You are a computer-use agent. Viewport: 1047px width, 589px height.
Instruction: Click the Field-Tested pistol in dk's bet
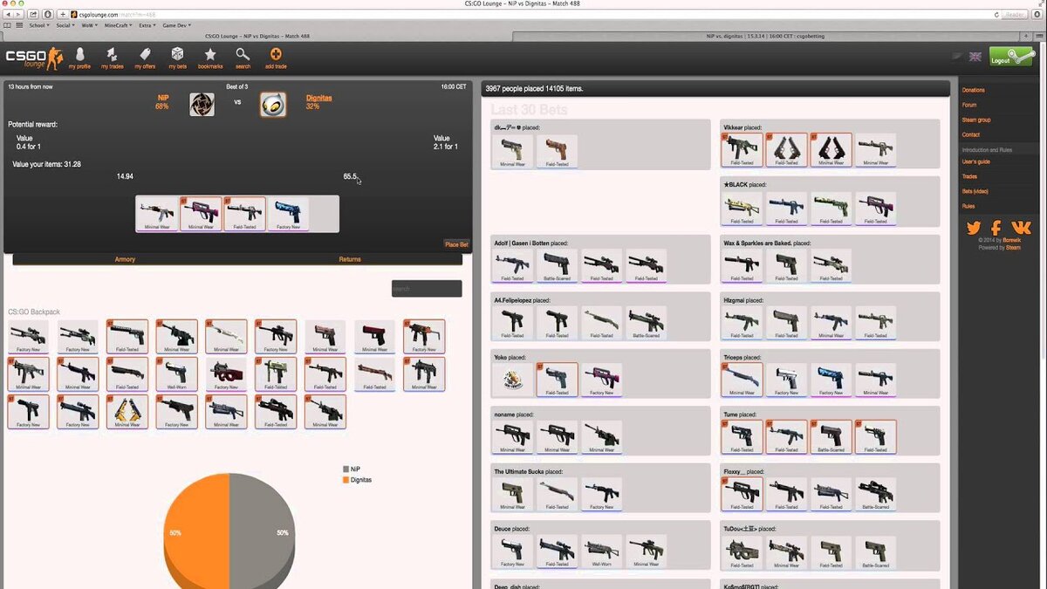[557, 151]
